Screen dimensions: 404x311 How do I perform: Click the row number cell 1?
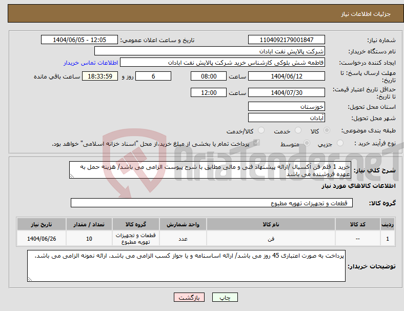(x=387, y=239)
